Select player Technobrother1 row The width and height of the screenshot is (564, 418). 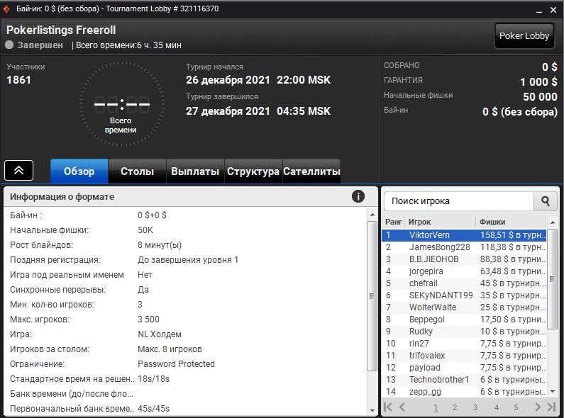465,380
